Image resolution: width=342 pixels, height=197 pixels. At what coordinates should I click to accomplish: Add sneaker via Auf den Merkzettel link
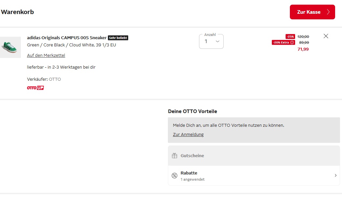(46, 56)
